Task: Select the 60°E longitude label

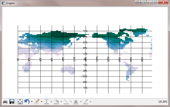Action: [40, 59]
